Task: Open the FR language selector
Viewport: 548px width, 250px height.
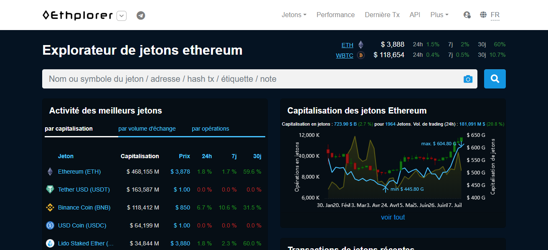Action: click(x=495, y=15)
